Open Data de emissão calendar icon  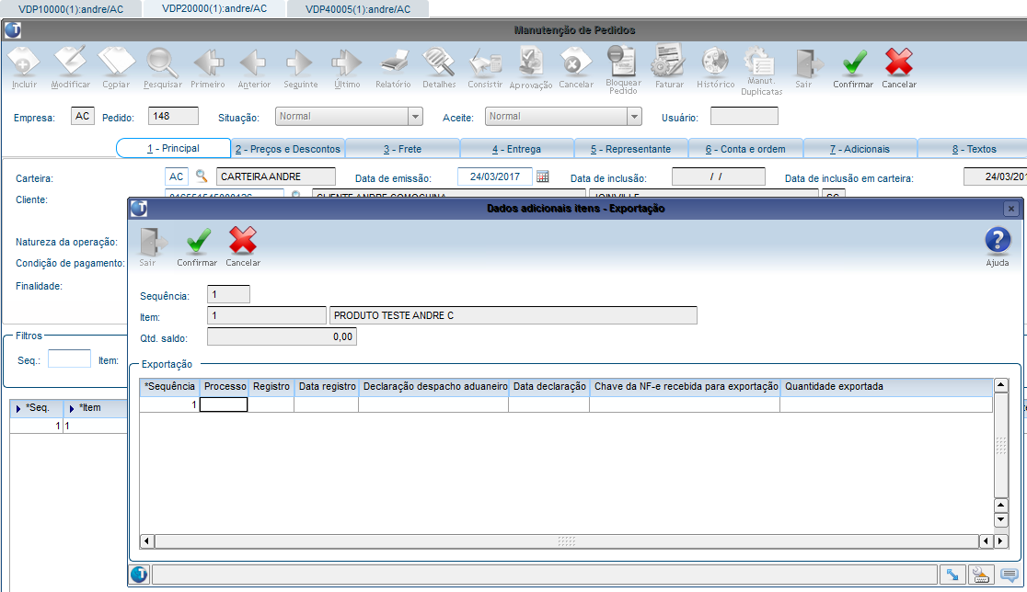click(542, 176)
